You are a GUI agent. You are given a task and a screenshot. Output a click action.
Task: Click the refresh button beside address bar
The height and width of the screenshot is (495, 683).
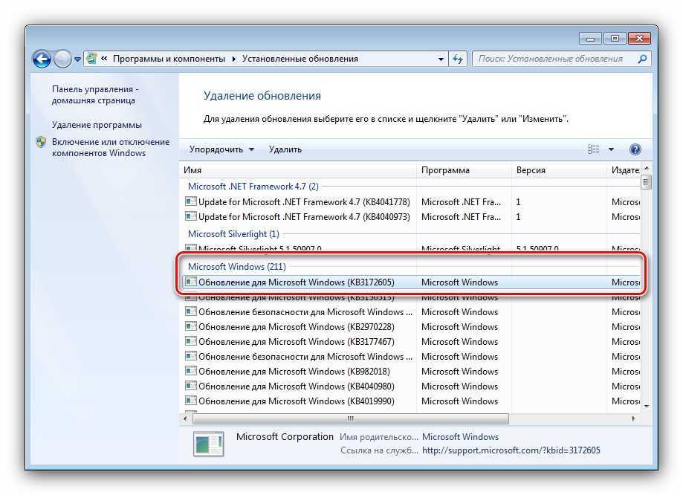coord(458,59)
